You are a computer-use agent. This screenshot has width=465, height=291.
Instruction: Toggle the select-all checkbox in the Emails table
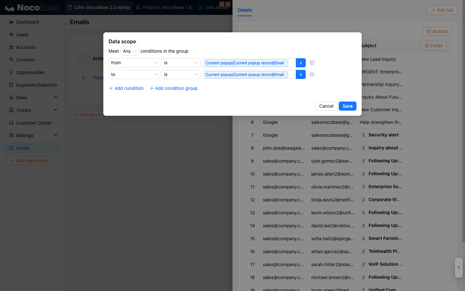pos(83,59)
